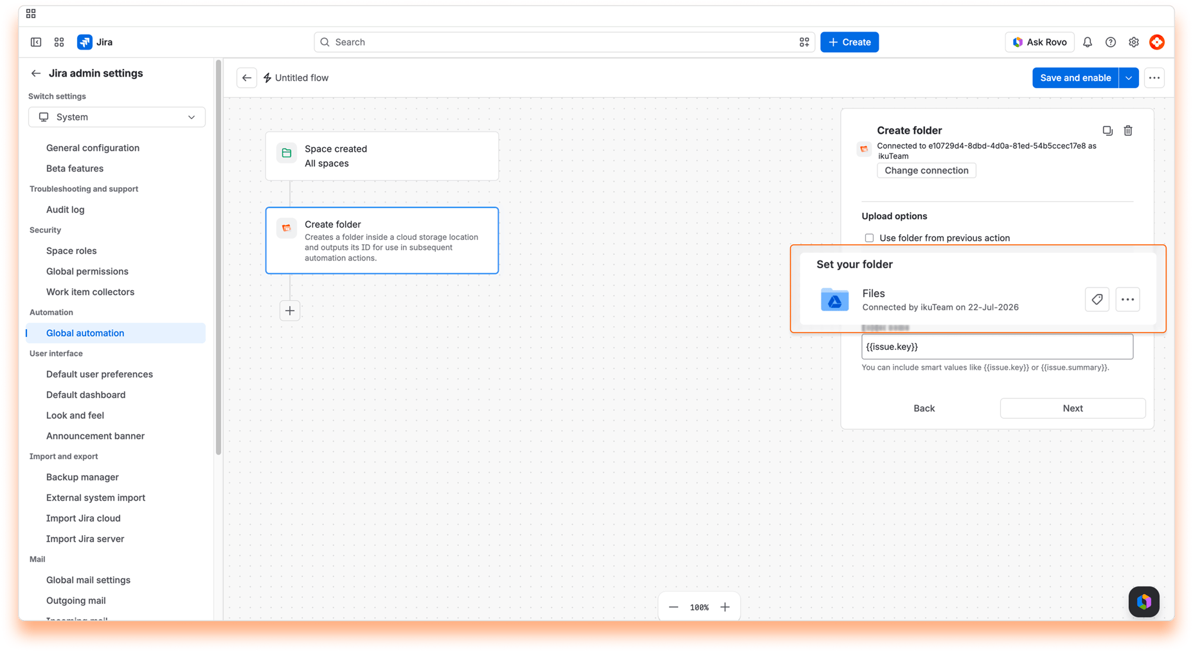Click the Create button
The height and width of the screenshot is (652, 1193).
point(849,42)
